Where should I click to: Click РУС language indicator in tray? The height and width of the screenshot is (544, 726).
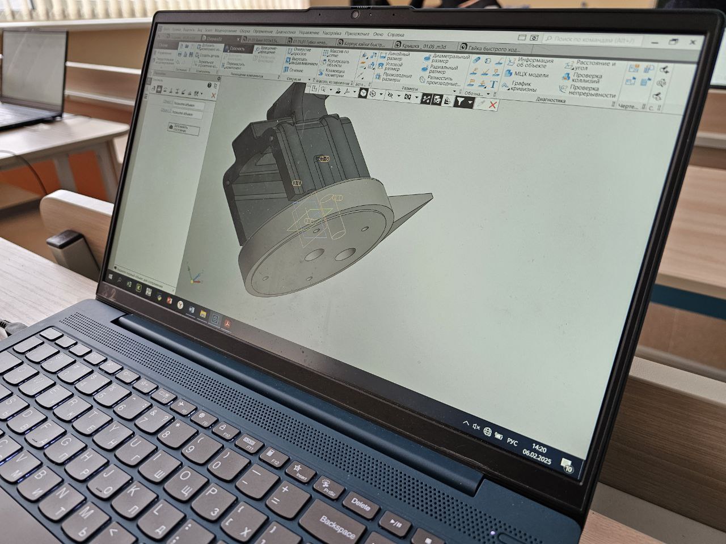pos(511,443)
